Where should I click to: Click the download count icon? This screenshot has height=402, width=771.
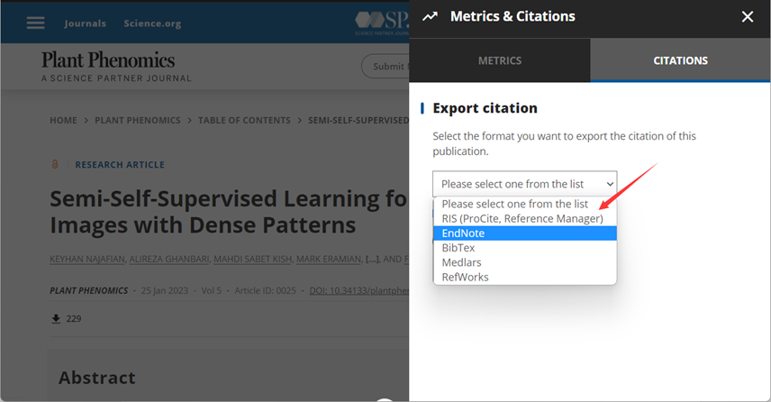pyautogui.click(x=56, y=319)
